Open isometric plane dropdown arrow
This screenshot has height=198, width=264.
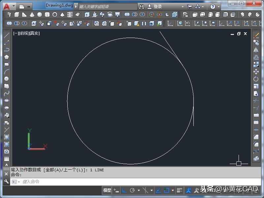[x=151, y=190]
